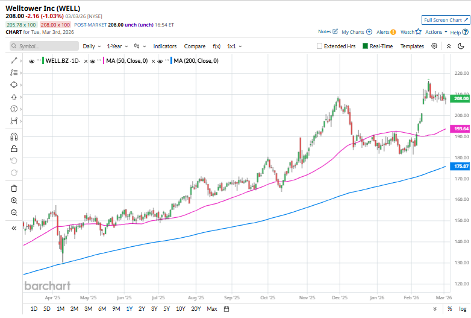Expand the 1-Year period dropdown

[x=117, y=46]
